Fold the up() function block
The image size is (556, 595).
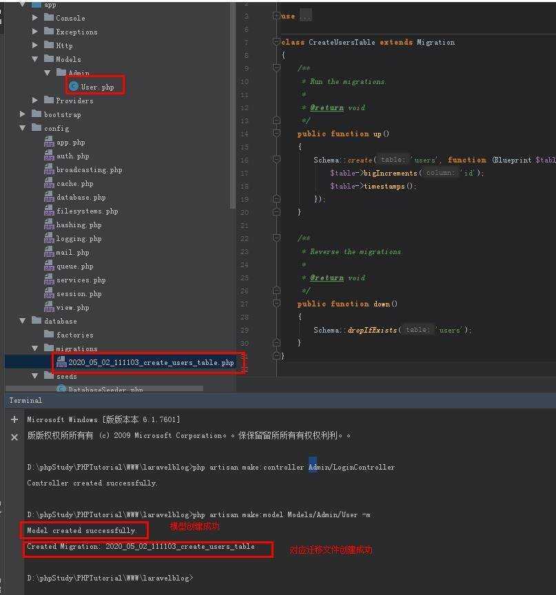point(276,133)
